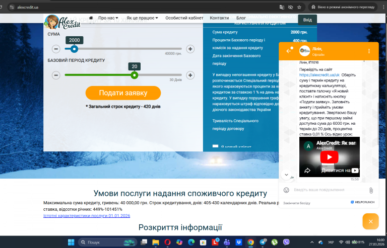Click the "Подати заявку" button

123,93
